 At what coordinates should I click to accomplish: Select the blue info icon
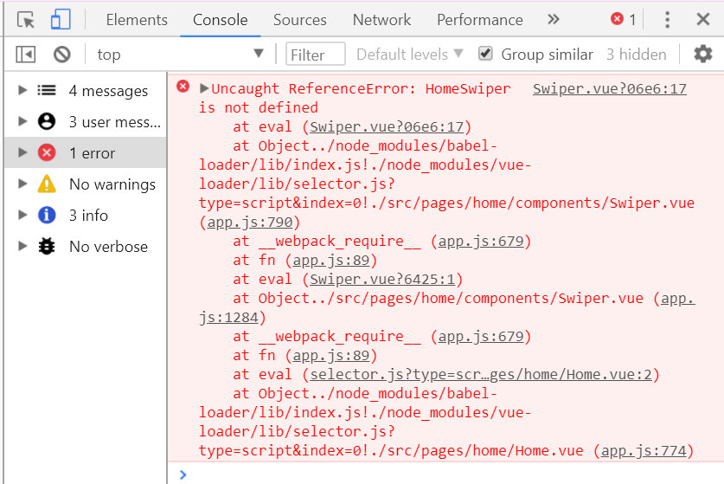[47, 215]
